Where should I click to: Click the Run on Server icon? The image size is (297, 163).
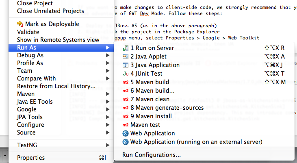click(126, 48)
